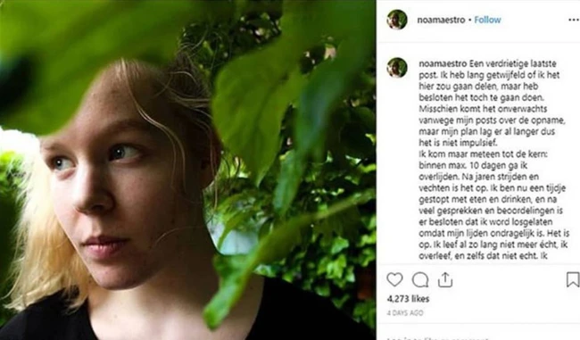Open the header profile avatar of noamaestro
Viewport: 580px width, 340px height.
[397, 20]
